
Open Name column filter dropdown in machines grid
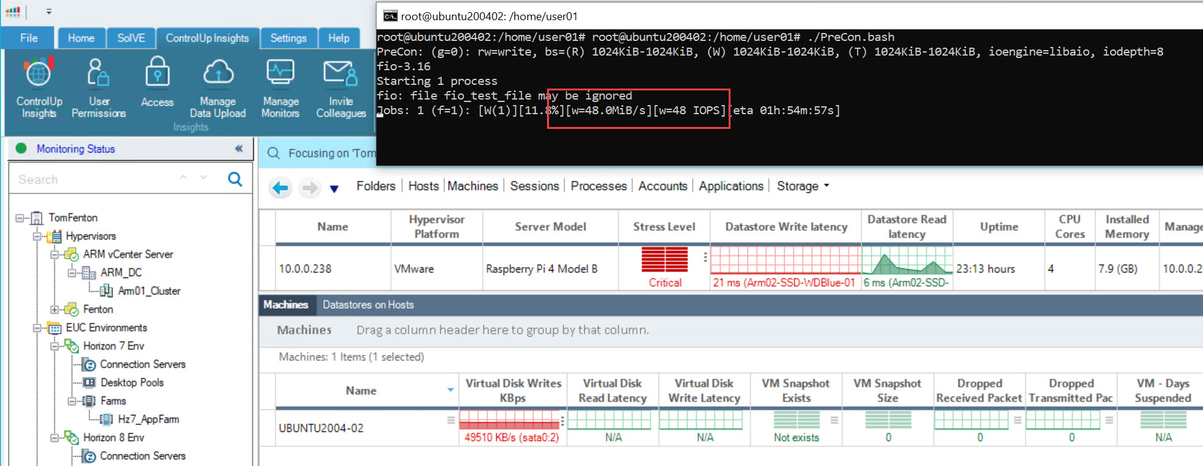click(x=451, y=390)
